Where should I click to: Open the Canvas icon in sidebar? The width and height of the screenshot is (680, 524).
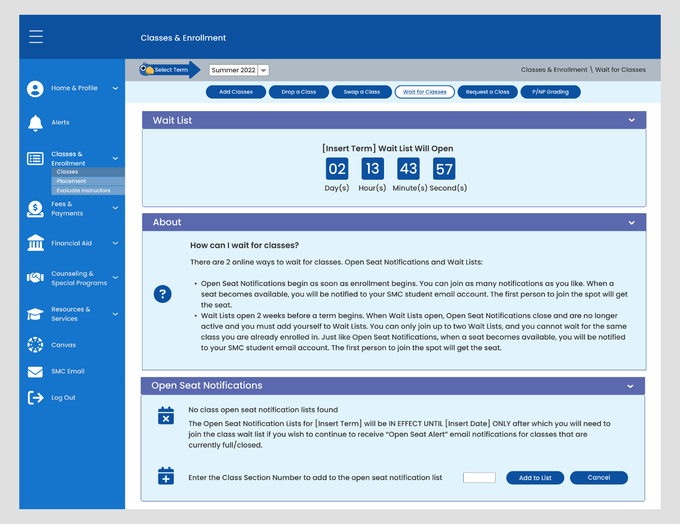pyautogui.click(x=35, y=345)
